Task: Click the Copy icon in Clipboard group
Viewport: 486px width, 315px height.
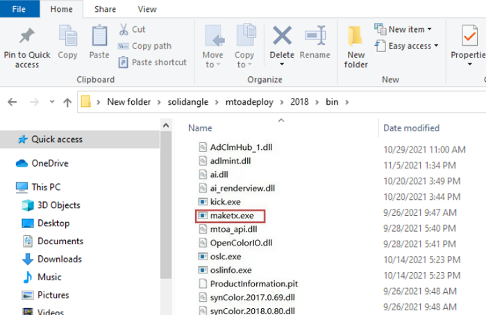Action: click(68, 36)
